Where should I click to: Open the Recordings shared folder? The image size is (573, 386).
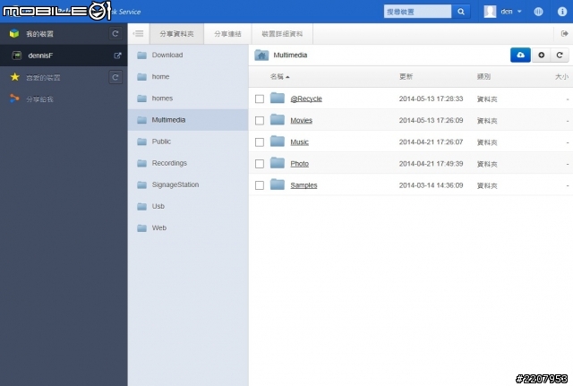click(x=188, y=163)
